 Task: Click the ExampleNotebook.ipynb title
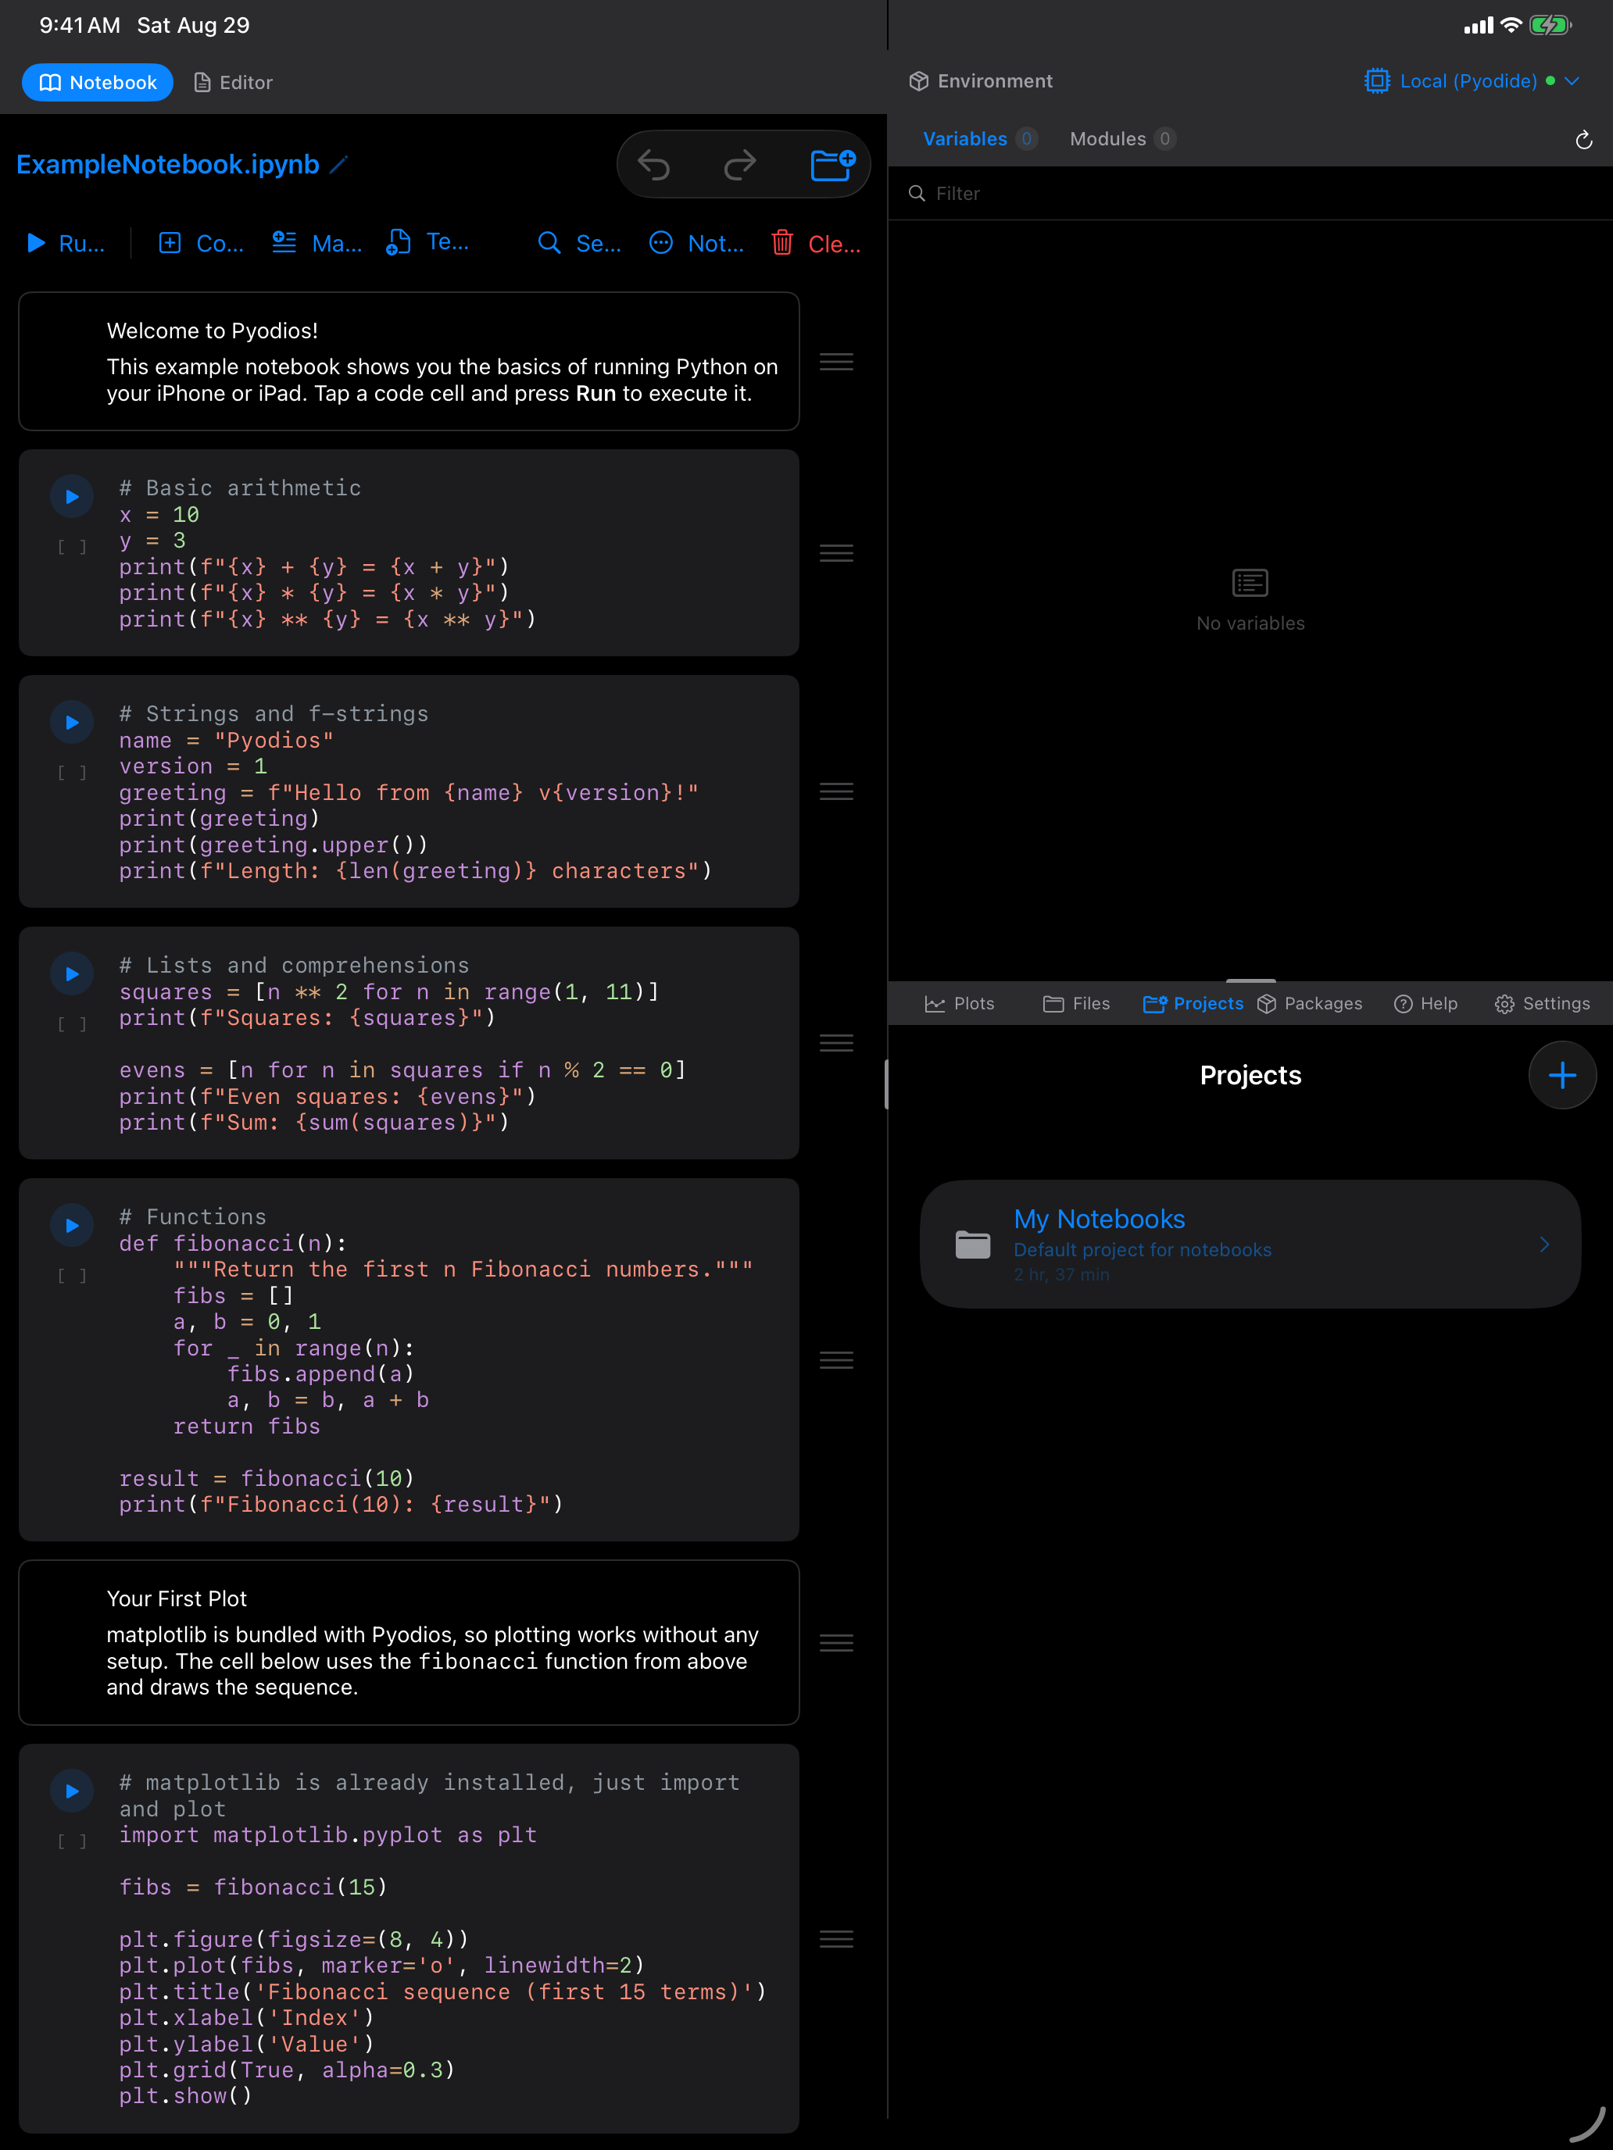coord(167,166)
